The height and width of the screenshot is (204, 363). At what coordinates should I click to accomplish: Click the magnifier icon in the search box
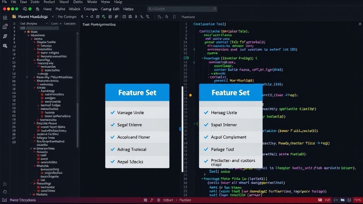[214, 9]
